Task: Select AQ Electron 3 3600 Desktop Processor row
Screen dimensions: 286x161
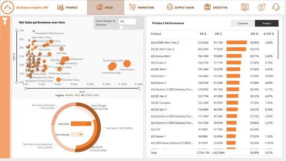Action: pyautogui.click(x=213, y=90)
